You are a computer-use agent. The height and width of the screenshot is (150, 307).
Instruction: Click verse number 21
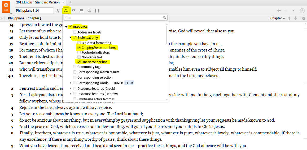pyautogui.click(x=11, y=69)
